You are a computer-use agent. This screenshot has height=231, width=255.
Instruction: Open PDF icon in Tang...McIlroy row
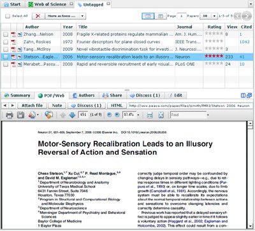point(13,50)
